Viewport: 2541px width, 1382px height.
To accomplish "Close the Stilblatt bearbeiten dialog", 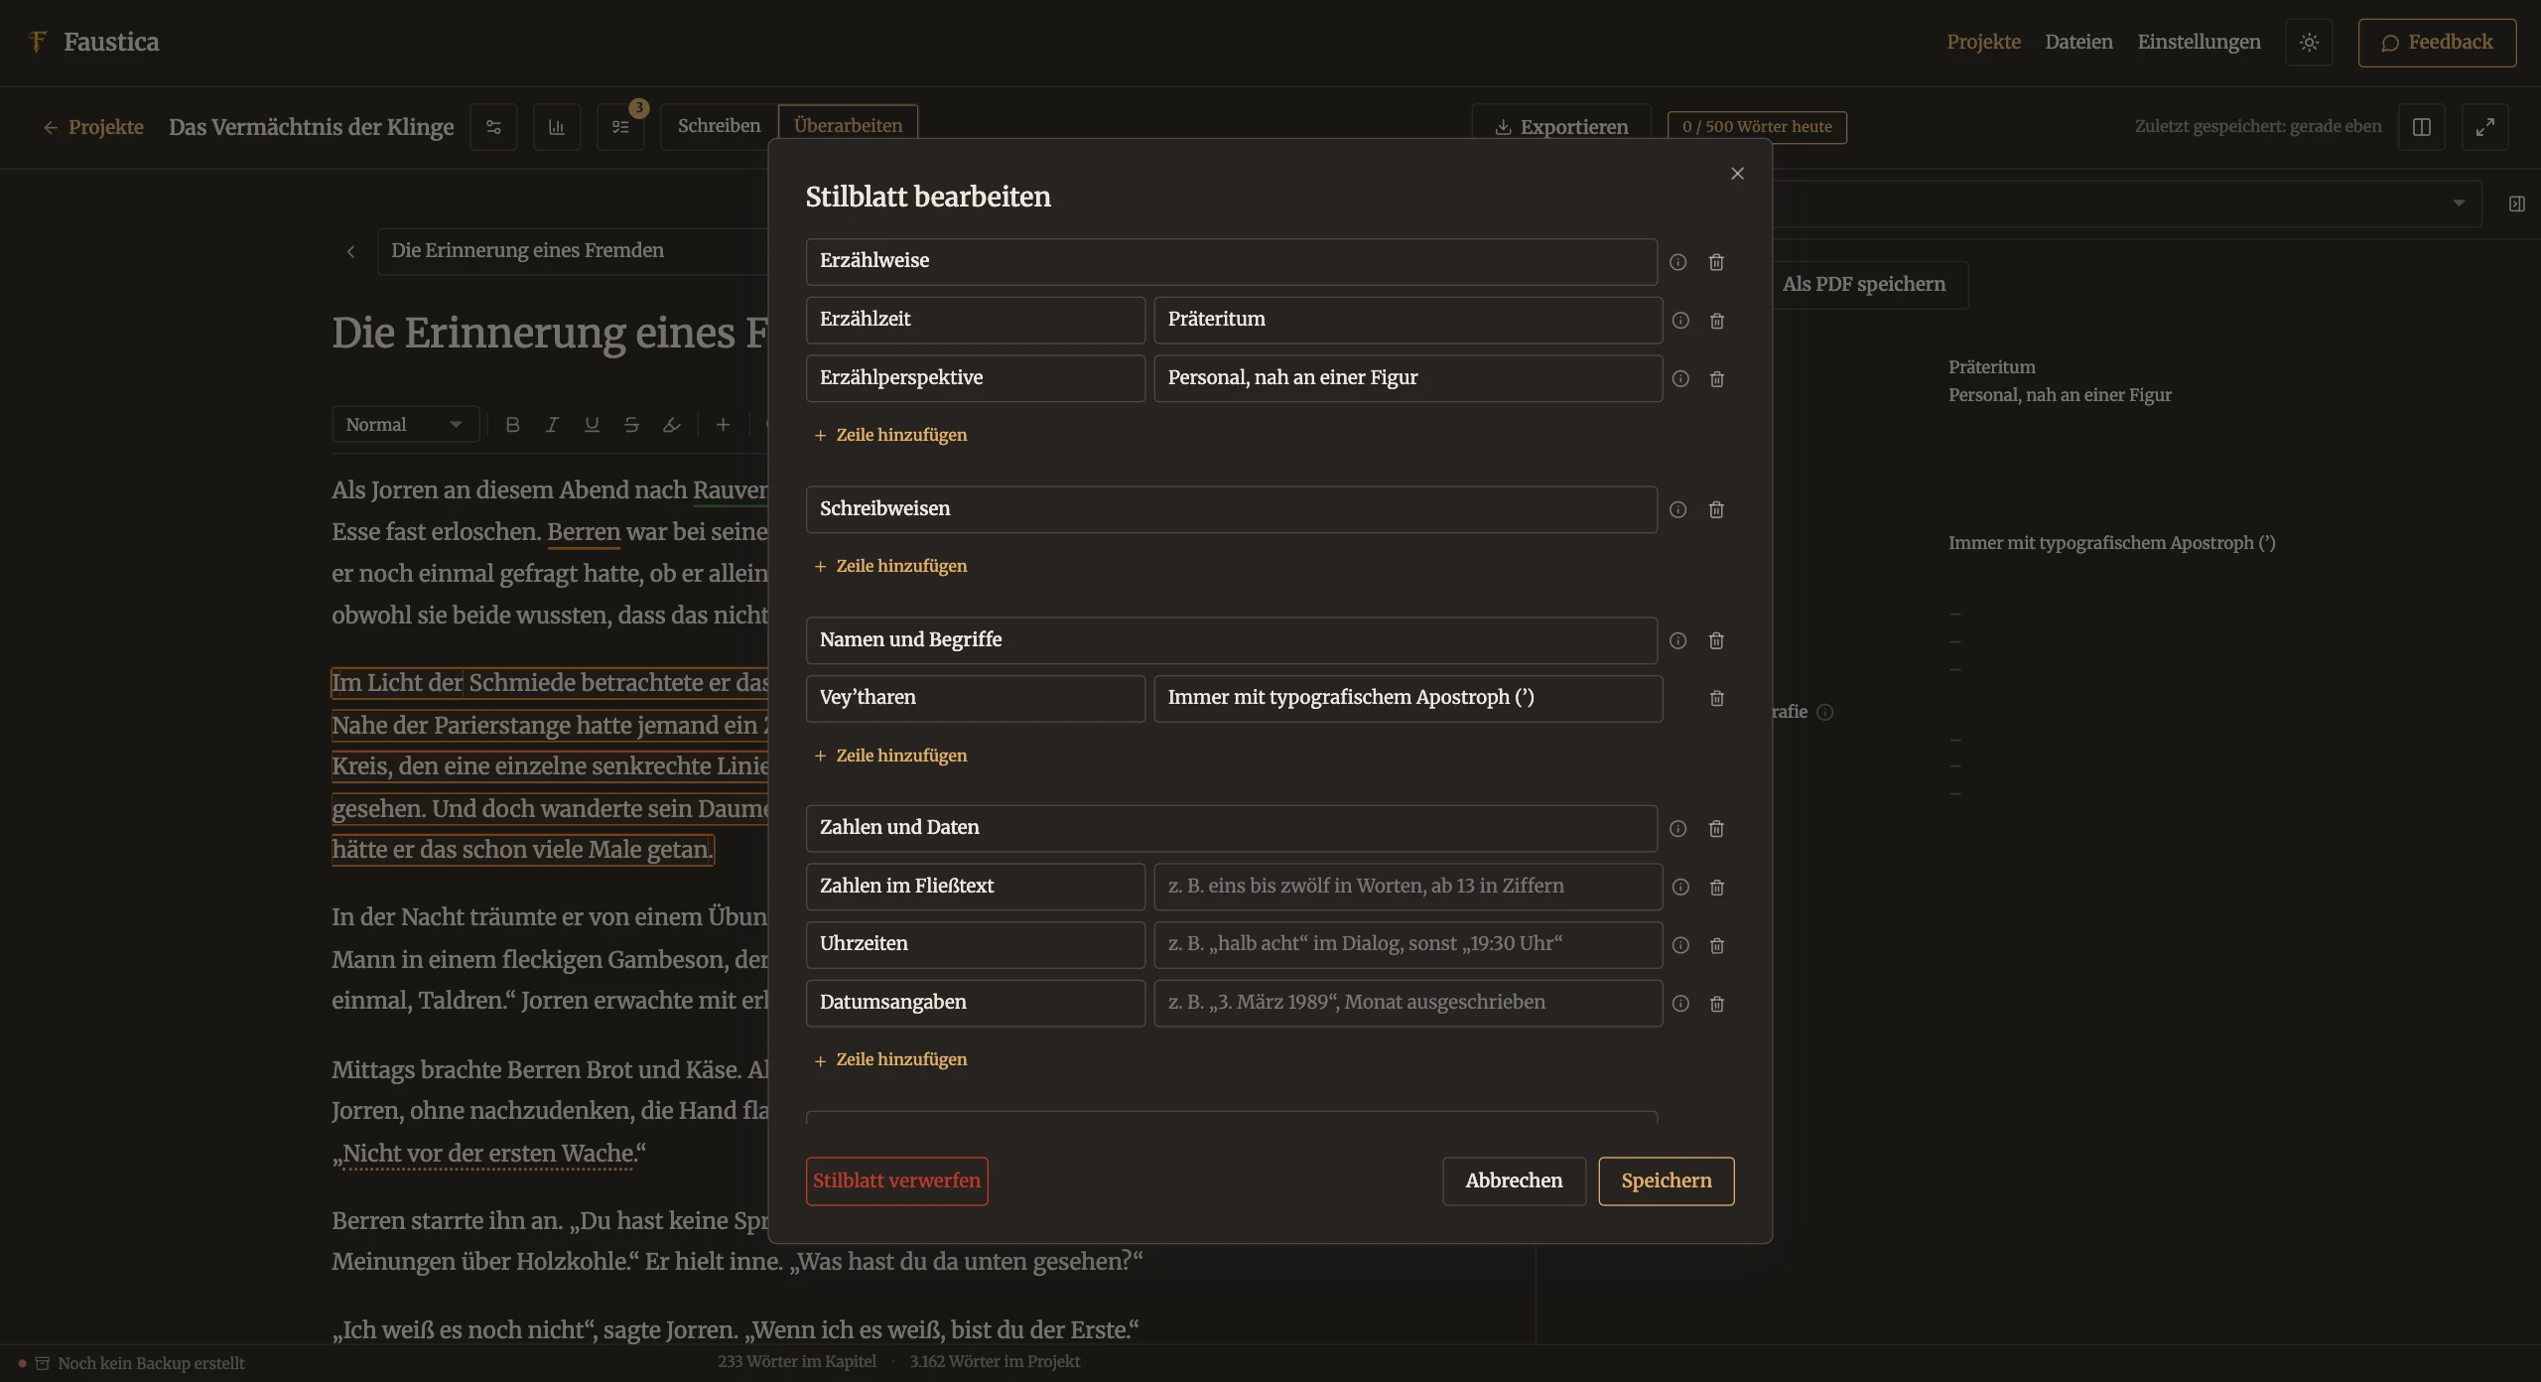I will pos(1737,174).
